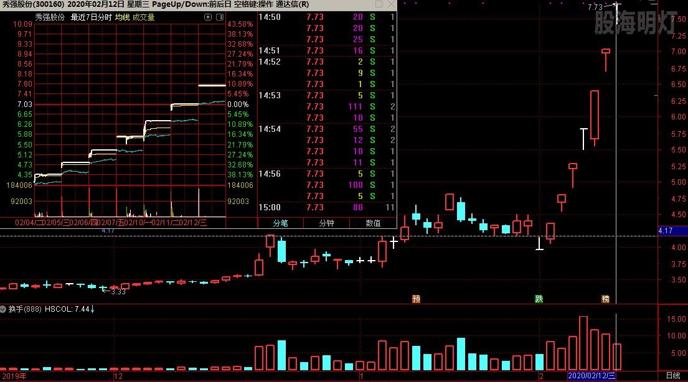Screen dimensions: 688x382
Task: Click the 2020/02/12/三 date marker
Action: click(x=591, y=376)
